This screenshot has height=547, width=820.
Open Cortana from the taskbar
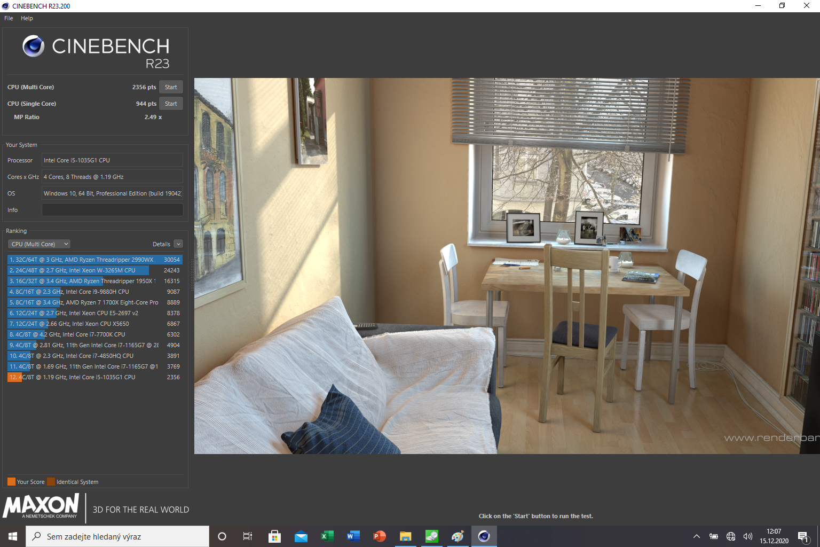coord(222,536)
